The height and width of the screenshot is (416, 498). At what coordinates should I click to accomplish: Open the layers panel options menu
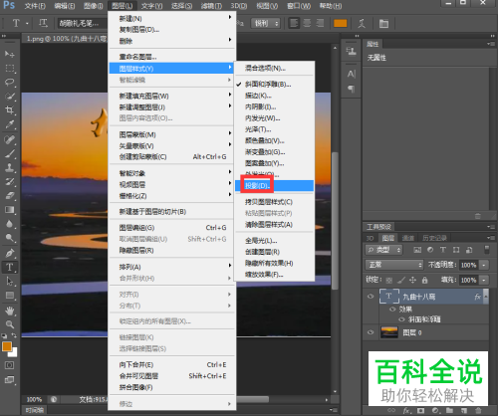[491, 238]
